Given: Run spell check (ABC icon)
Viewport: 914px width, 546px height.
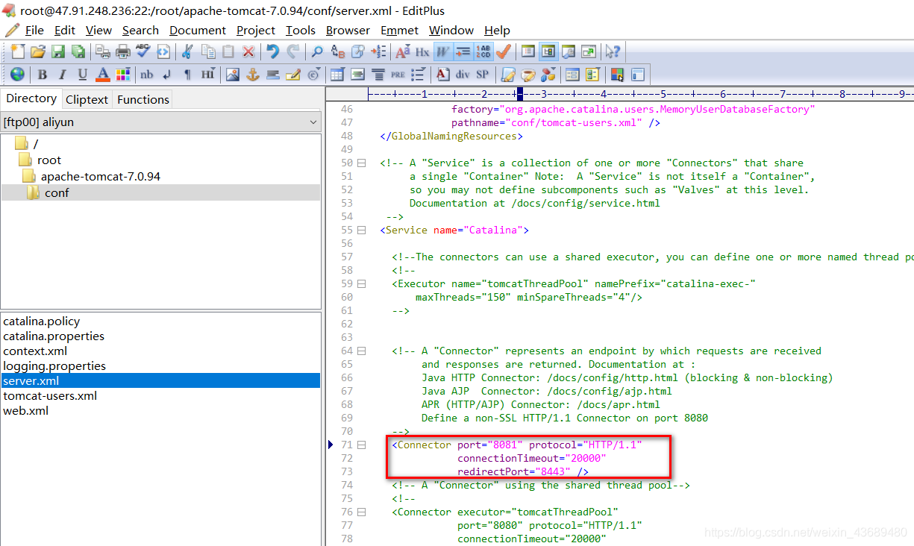Looking at the screenshot, I should [x=143, y=51].
